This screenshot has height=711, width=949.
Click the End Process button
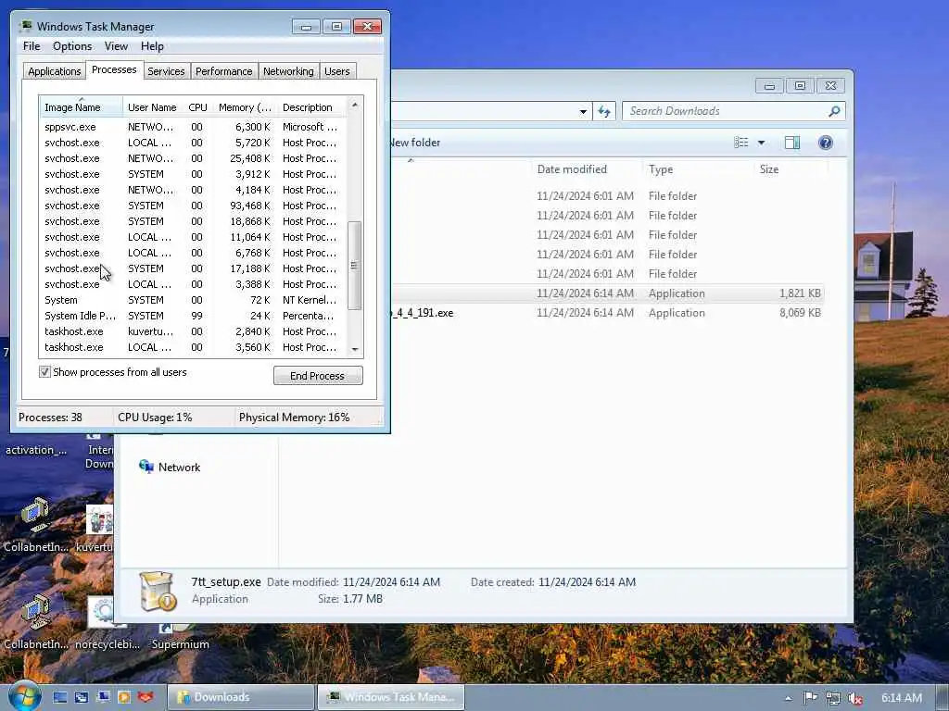point(318,376)
